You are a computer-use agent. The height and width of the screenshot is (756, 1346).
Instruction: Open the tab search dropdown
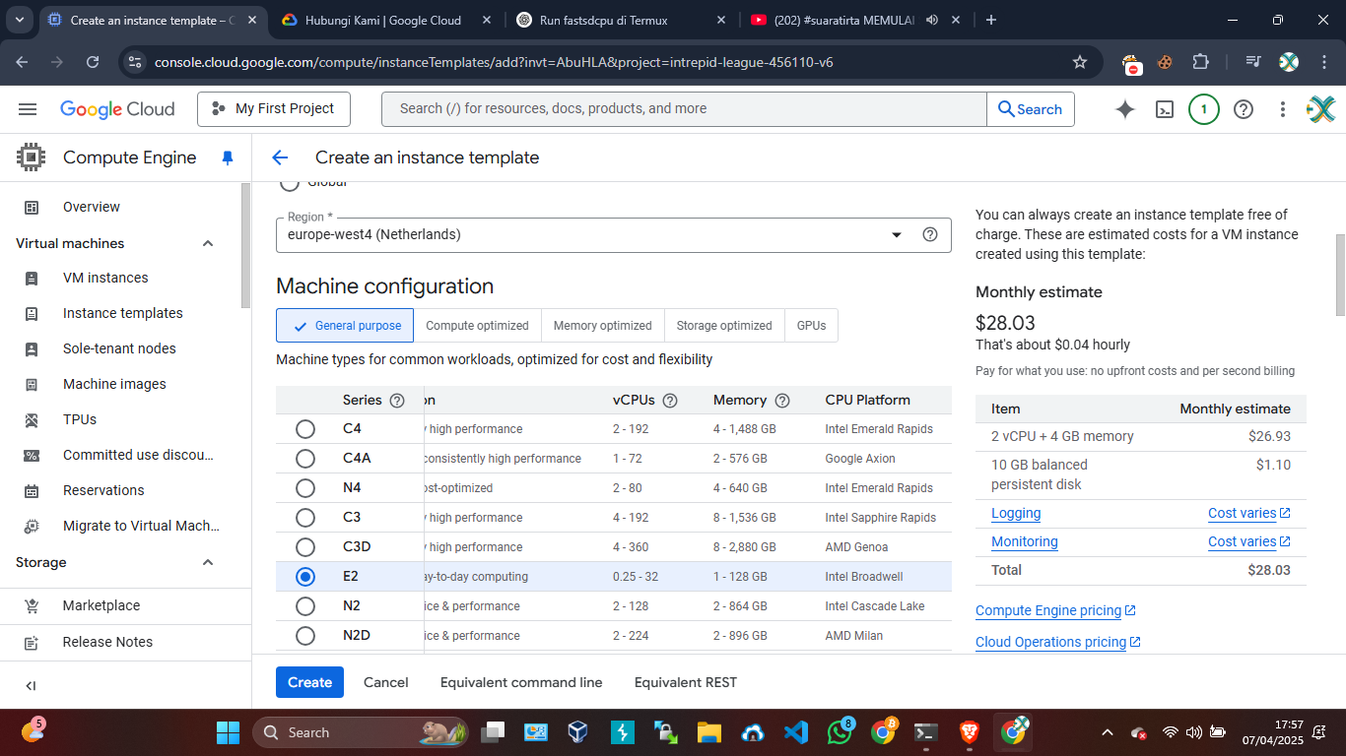[x=20, y=20]
